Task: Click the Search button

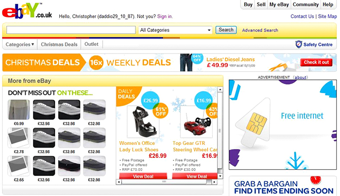Action: [226, 30]
